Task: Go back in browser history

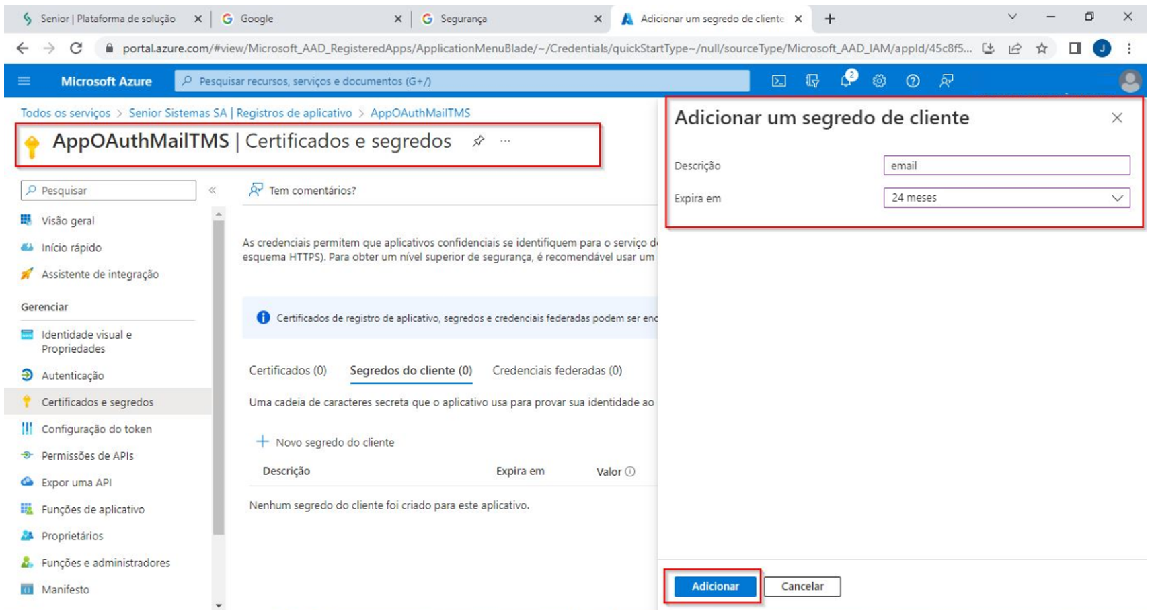Action: (22, 48)
